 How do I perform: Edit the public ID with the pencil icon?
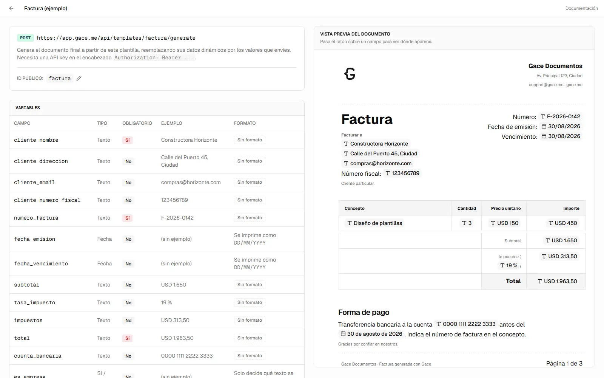[x=79, y=78]
